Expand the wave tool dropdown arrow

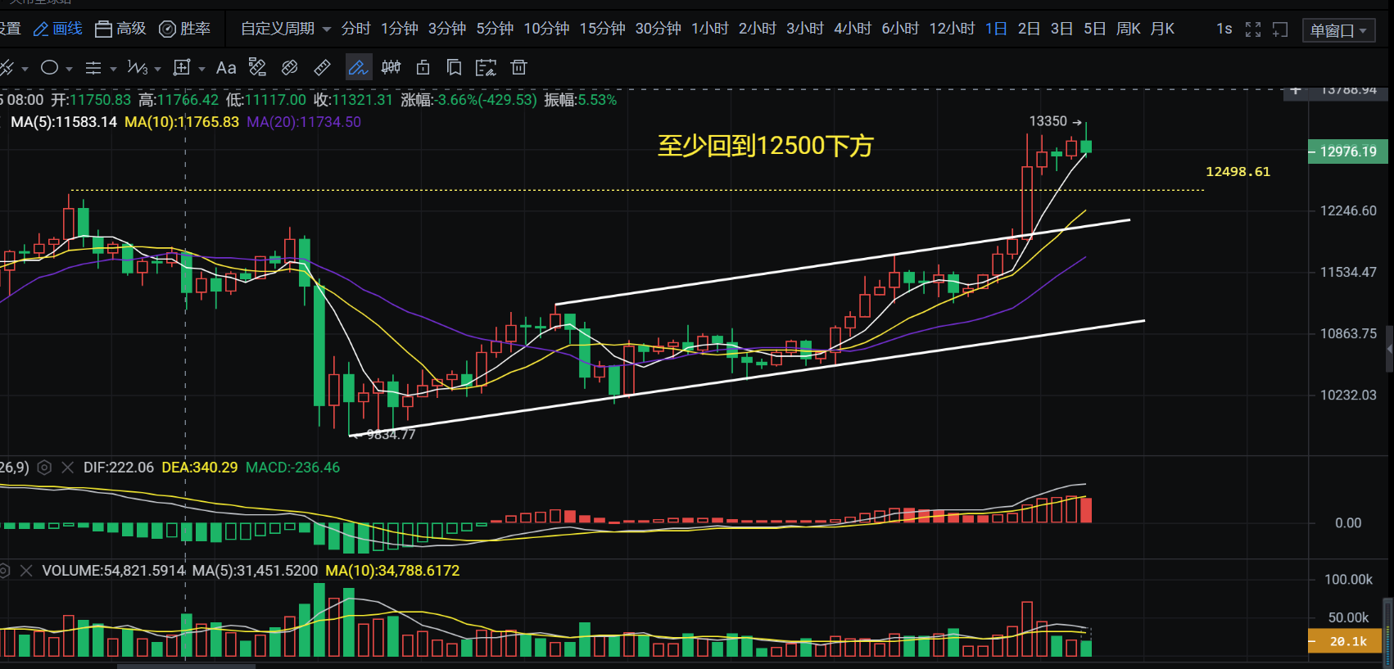(x=157, y=69)
